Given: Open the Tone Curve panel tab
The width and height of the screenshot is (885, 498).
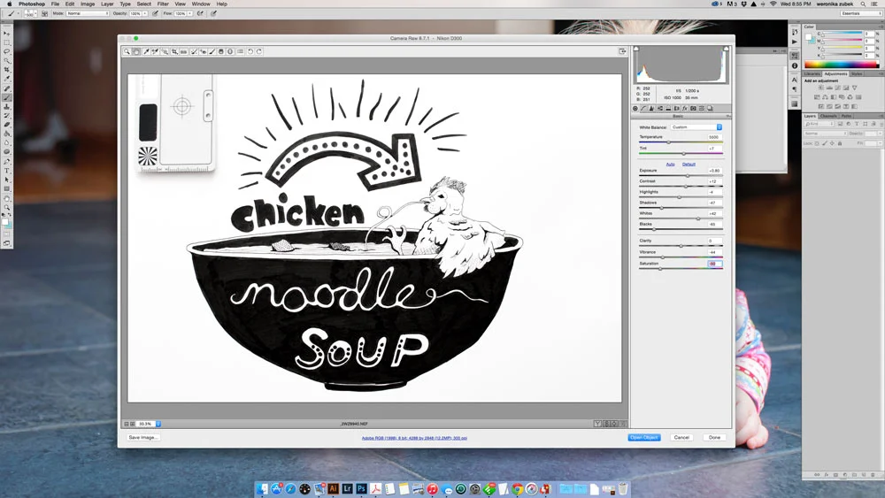Looking at the screenshot, I should click(x=643, y=108).
